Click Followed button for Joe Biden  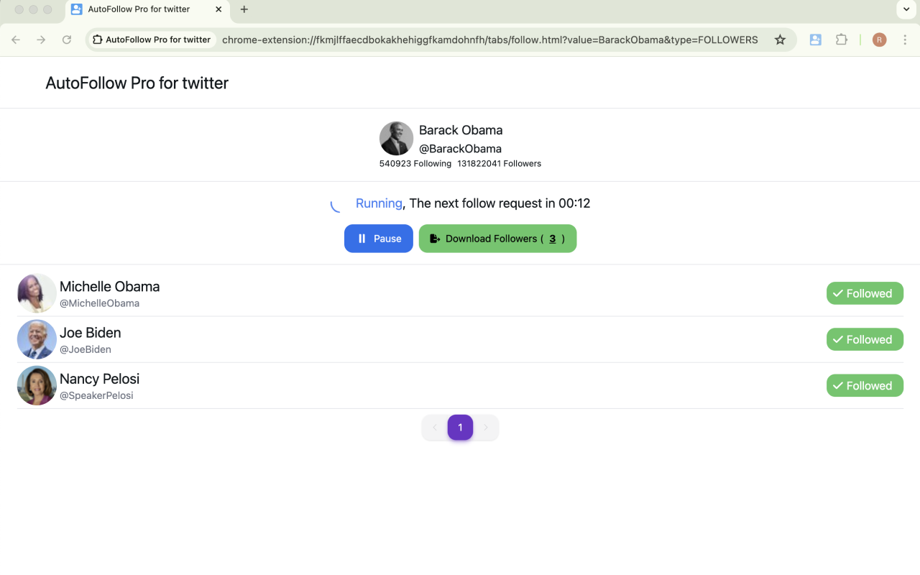pyautogui.click(x=865, y=339)
